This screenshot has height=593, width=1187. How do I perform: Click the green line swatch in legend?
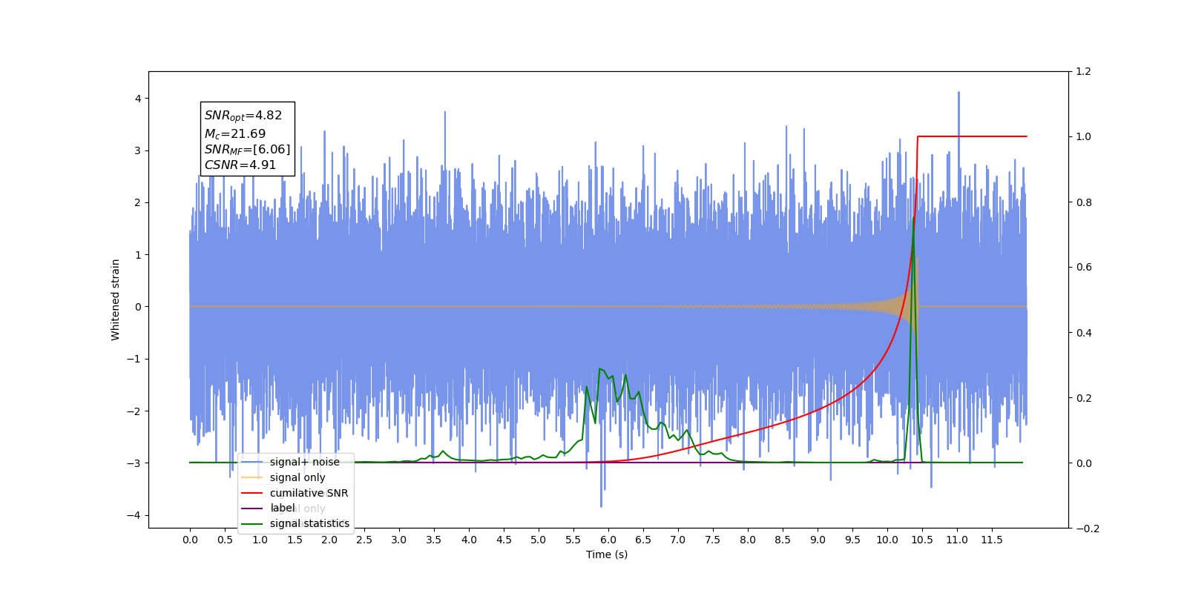tap(252, 523)
